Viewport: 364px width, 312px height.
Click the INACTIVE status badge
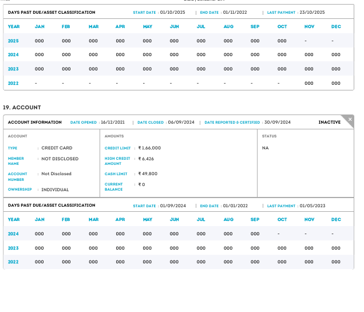point(329,123)
